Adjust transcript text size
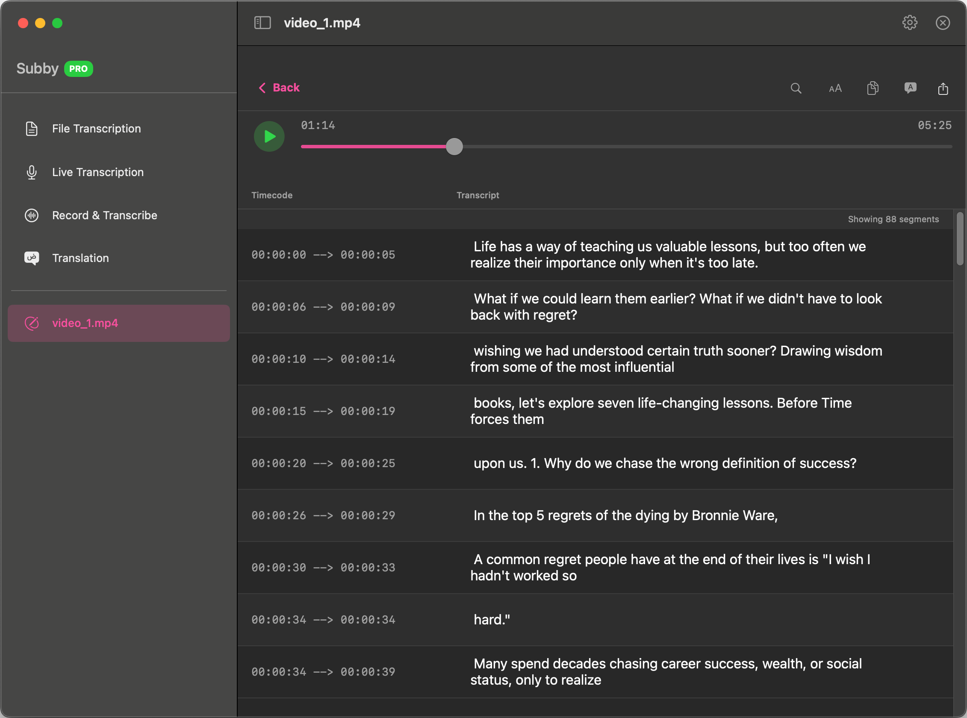 pyautogui.click(x=834, y=88)
